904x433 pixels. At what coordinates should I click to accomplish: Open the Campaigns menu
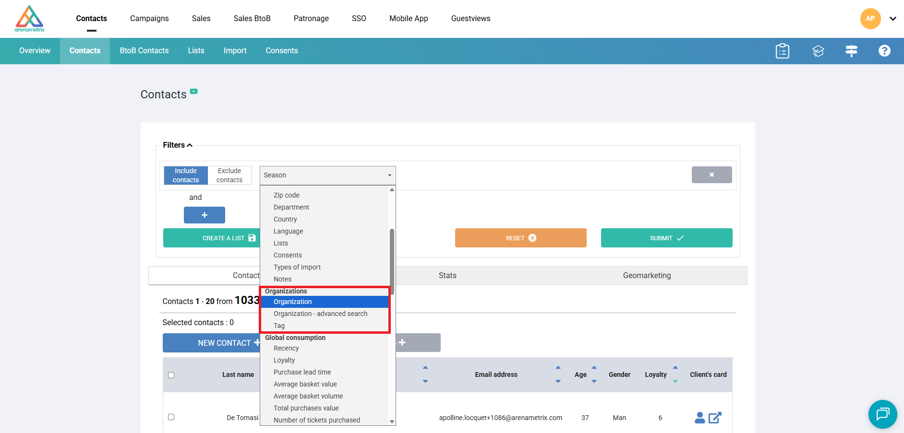click(149, 19)
